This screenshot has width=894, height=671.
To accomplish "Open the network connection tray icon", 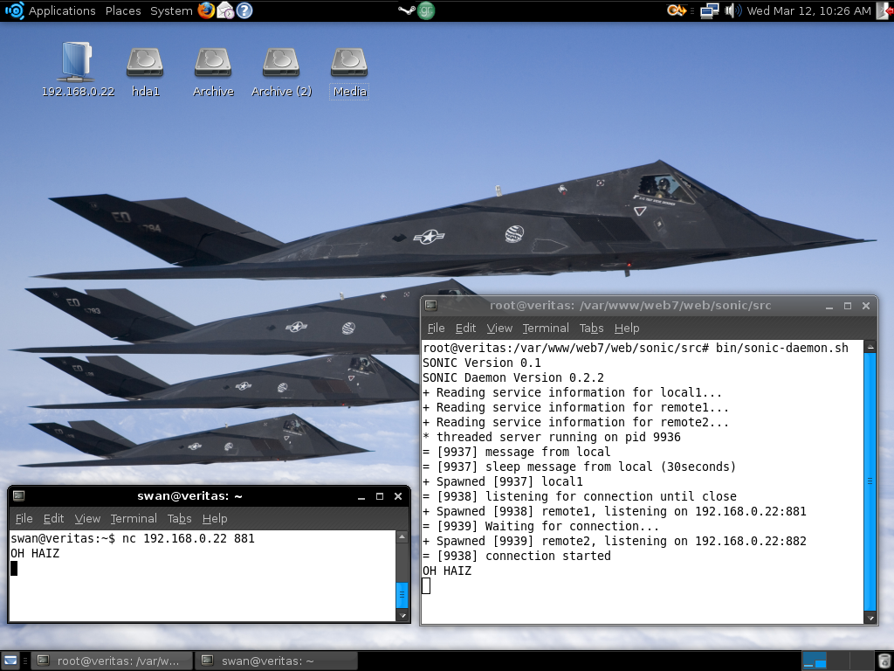I will click(710, 10).
